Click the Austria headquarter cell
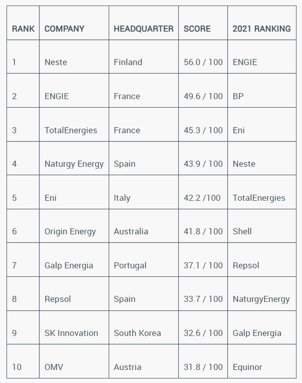Viewport: 302px width, 383px height. [x=127, y=367]
